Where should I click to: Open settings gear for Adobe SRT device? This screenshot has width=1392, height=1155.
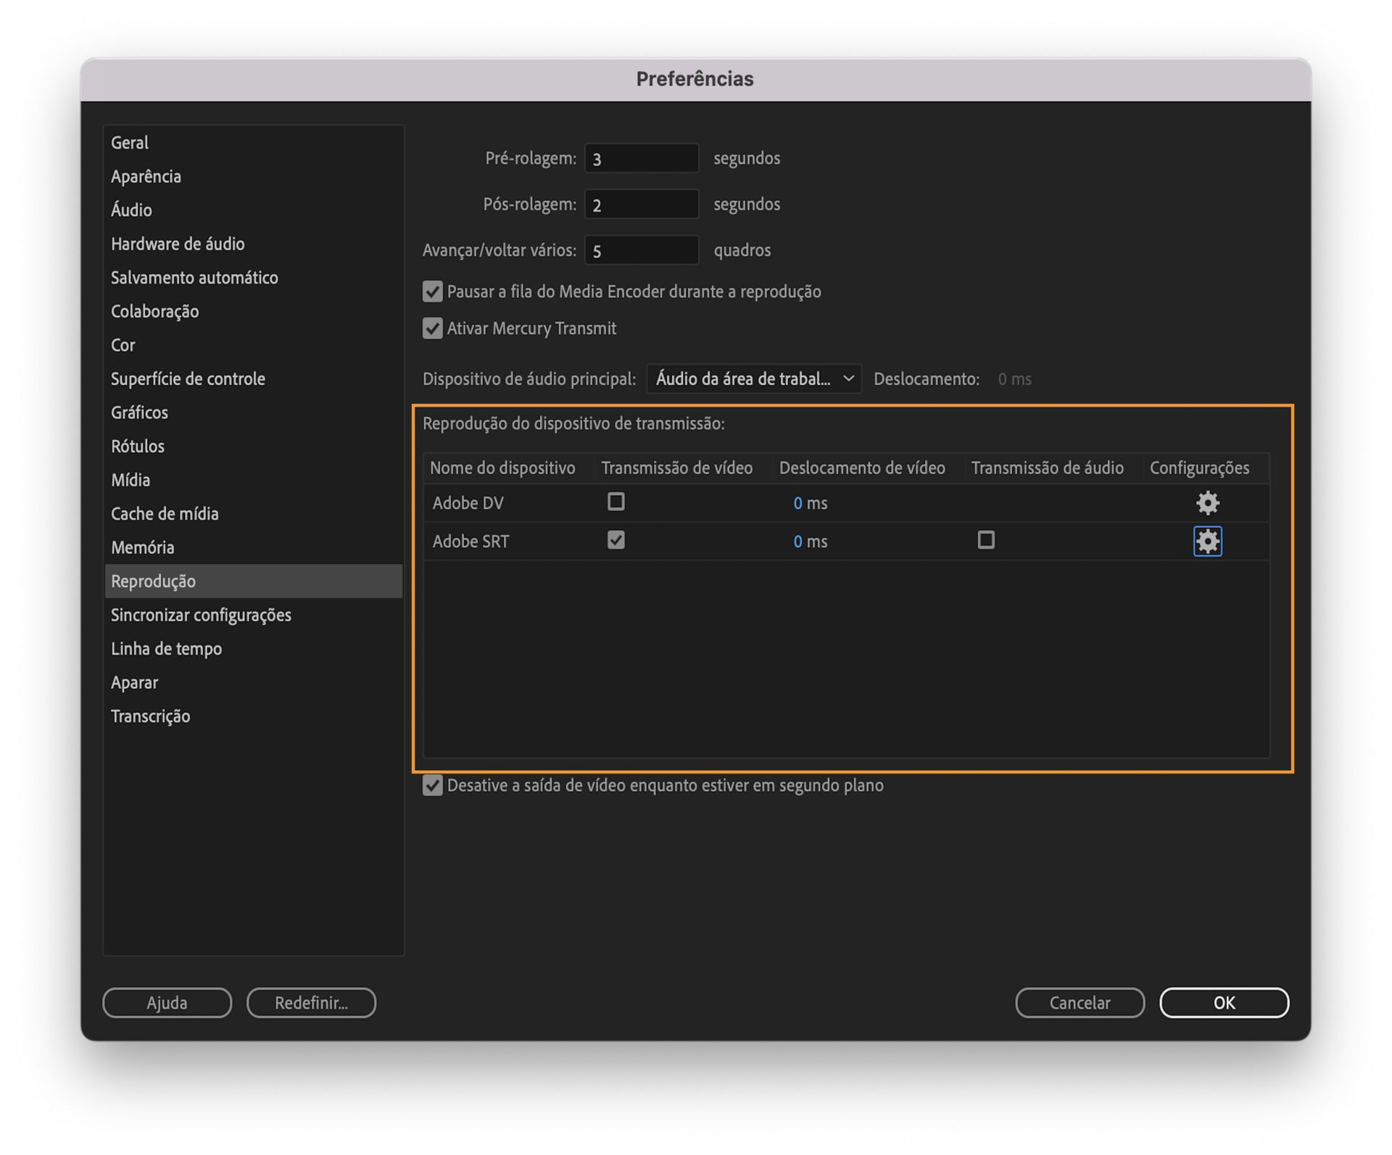[1206, 541]
